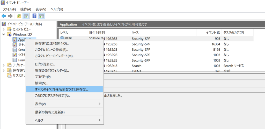The width and height of the screenshot is (265, 129).
Task: Select the Search source event row
Action: tap(156, 66)
